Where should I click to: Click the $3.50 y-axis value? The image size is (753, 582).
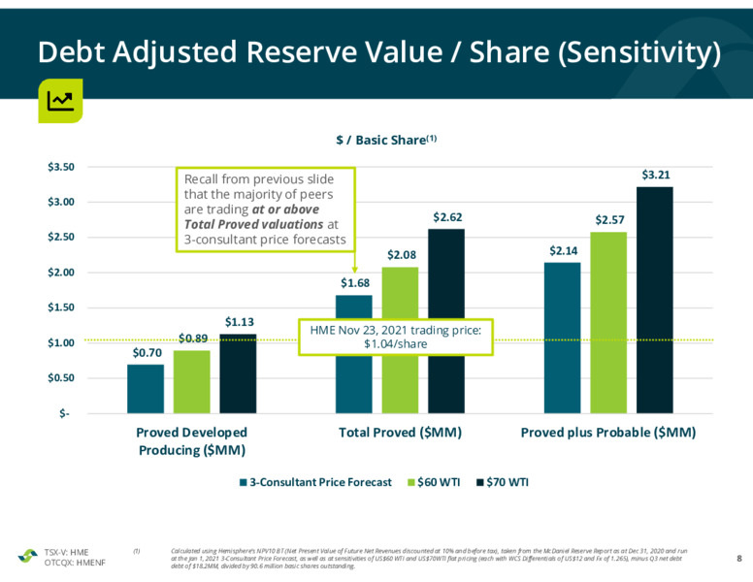pyautogui.click(x=61, y=167)
